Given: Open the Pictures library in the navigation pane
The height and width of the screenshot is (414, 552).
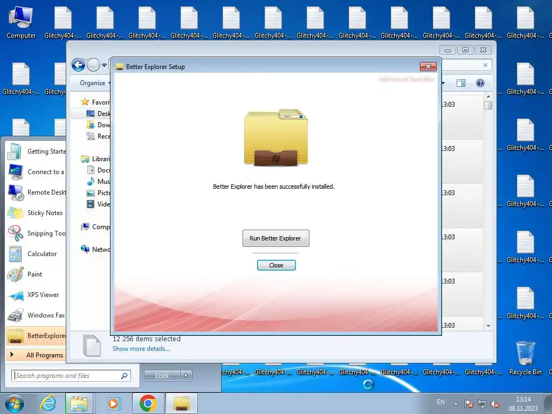Looking at the screenshot, I should click(98, 192).
